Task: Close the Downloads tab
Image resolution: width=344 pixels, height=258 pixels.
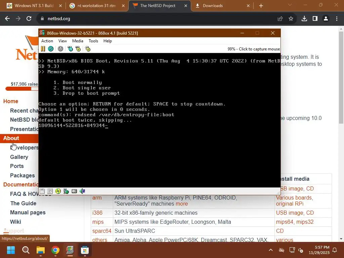Action: pos(248,6)
